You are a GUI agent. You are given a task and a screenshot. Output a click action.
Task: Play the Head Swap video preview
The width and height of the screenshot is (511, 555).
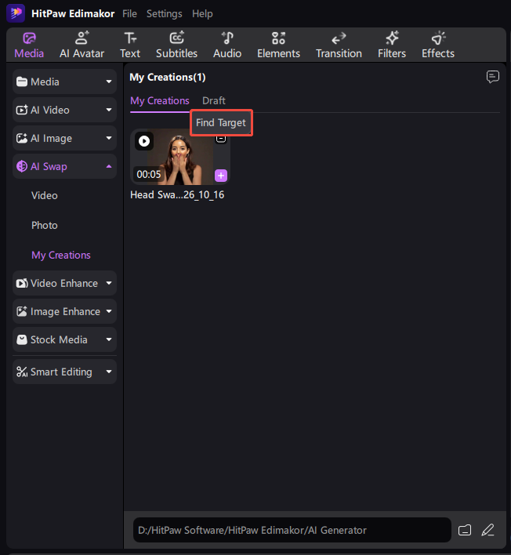[144, 141]
